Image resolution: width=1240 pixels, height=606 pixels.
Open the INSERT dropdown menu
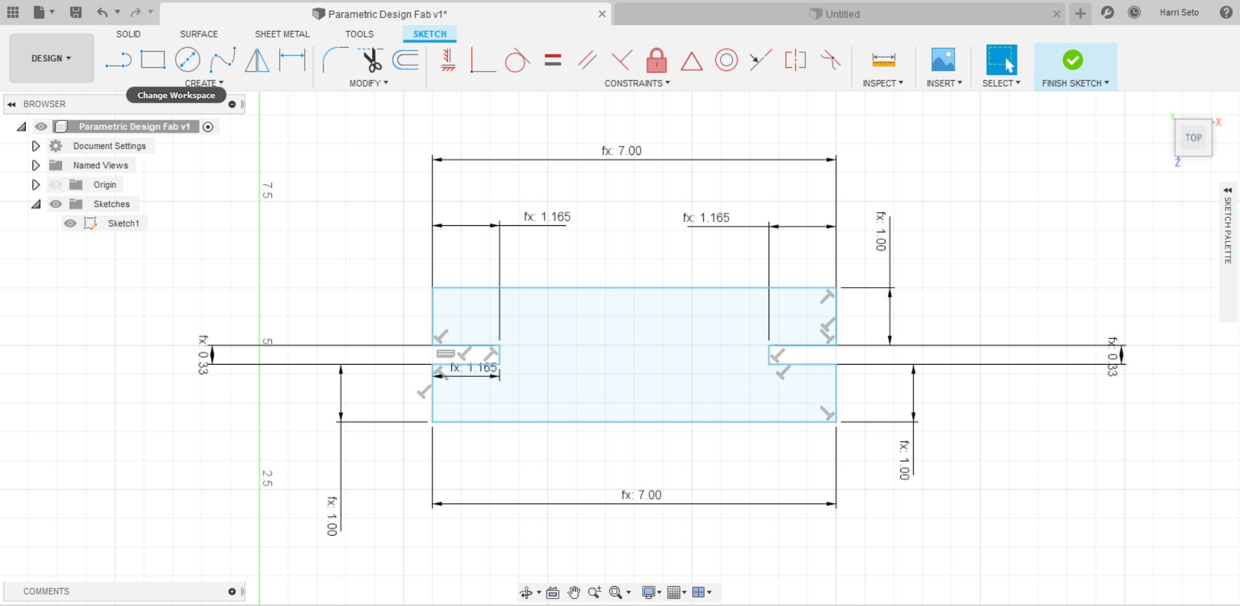944,83
